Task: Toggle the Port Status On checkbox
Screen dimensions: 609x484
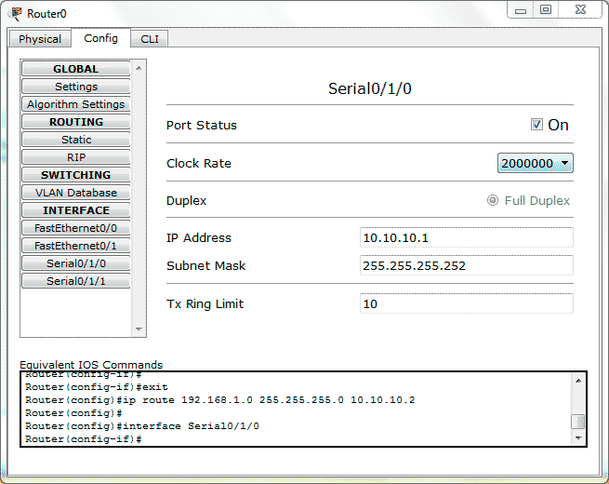Action: [536, 125]
